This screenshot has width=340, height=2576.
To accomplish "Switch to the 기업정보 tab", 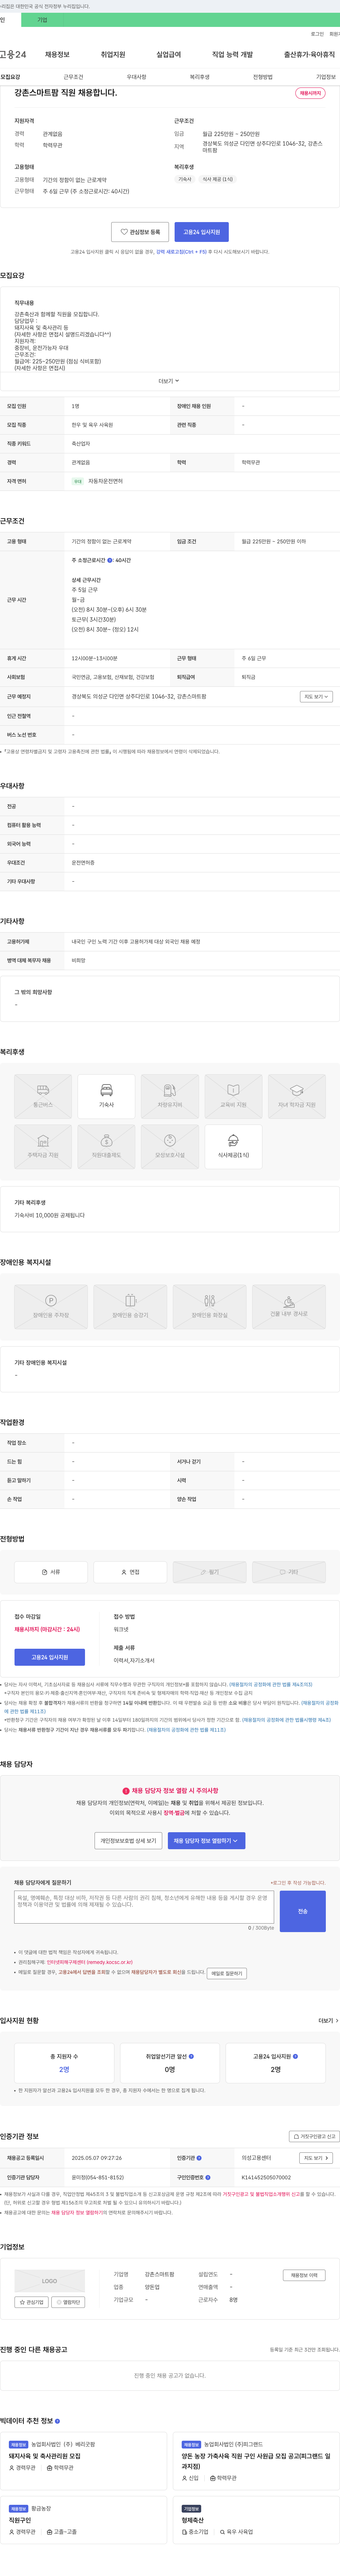I will click(x=326, y=77).
